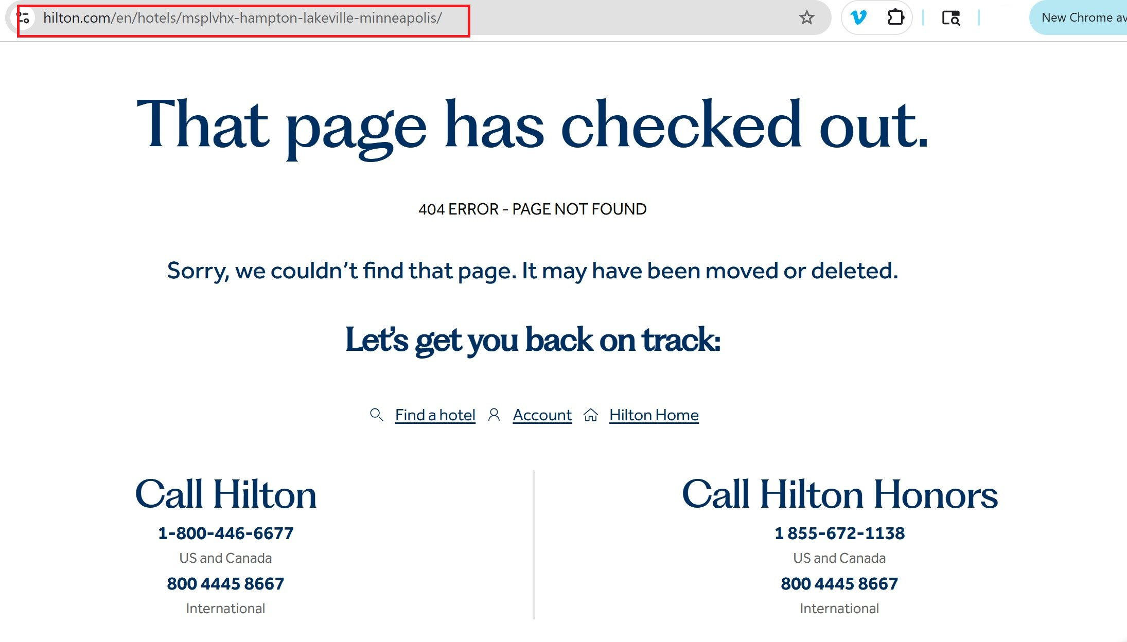This screenshot has height=642, width=1127.
Task: Click the Call Hilton Honors heading
Action: coord(839,494)
